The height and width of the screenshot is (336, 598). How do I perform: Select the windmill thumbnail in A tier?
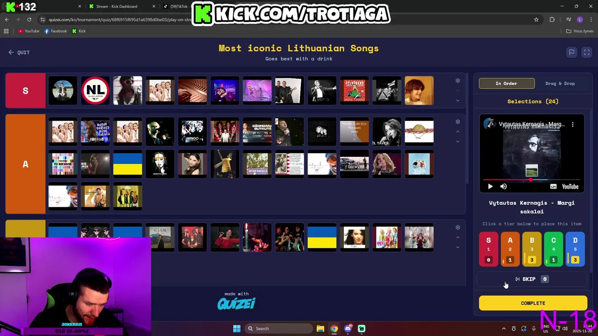[225, 164]
